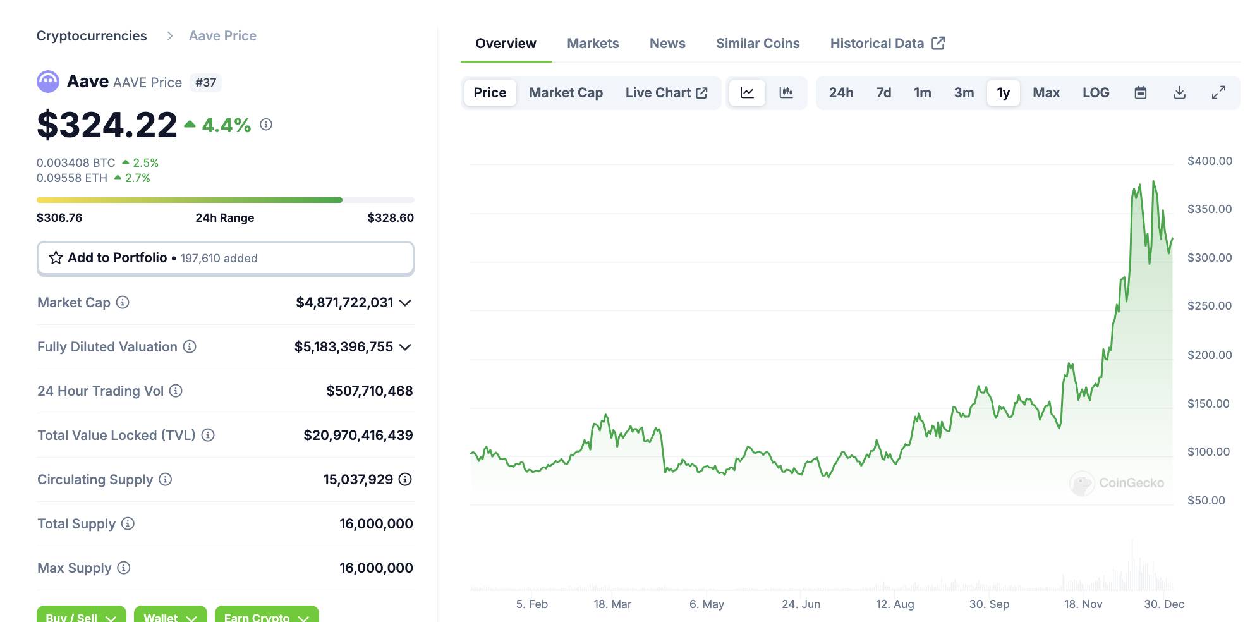The width and height of the screenshot is (1250, 622).
Task: Click Aave Price breadcrumb
Action: click(x=222, y=36)
